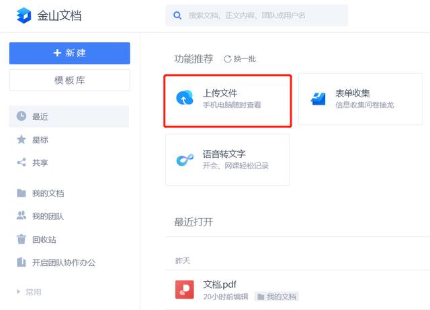Click the 金山文档 cube logo icon
Image resolution: width=430 pixels, height=310 pixels.
(24, 15)
